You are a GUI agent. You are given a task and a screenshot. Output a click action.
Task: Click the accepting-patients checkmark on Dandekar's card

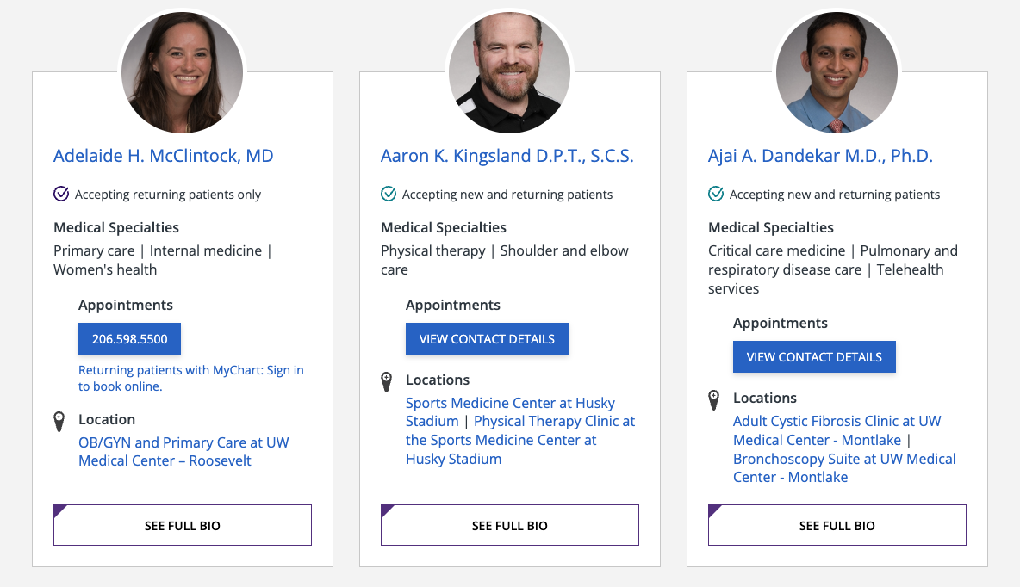click(716, 195)
